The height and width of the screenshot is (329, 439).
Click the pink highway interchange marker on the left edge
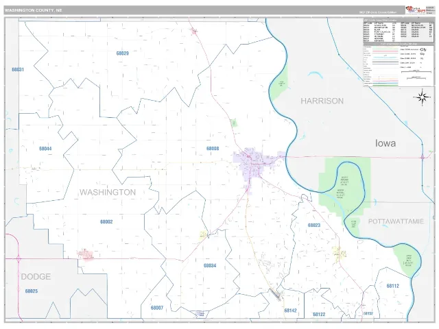pyautogui.click(x=19, y=259)
